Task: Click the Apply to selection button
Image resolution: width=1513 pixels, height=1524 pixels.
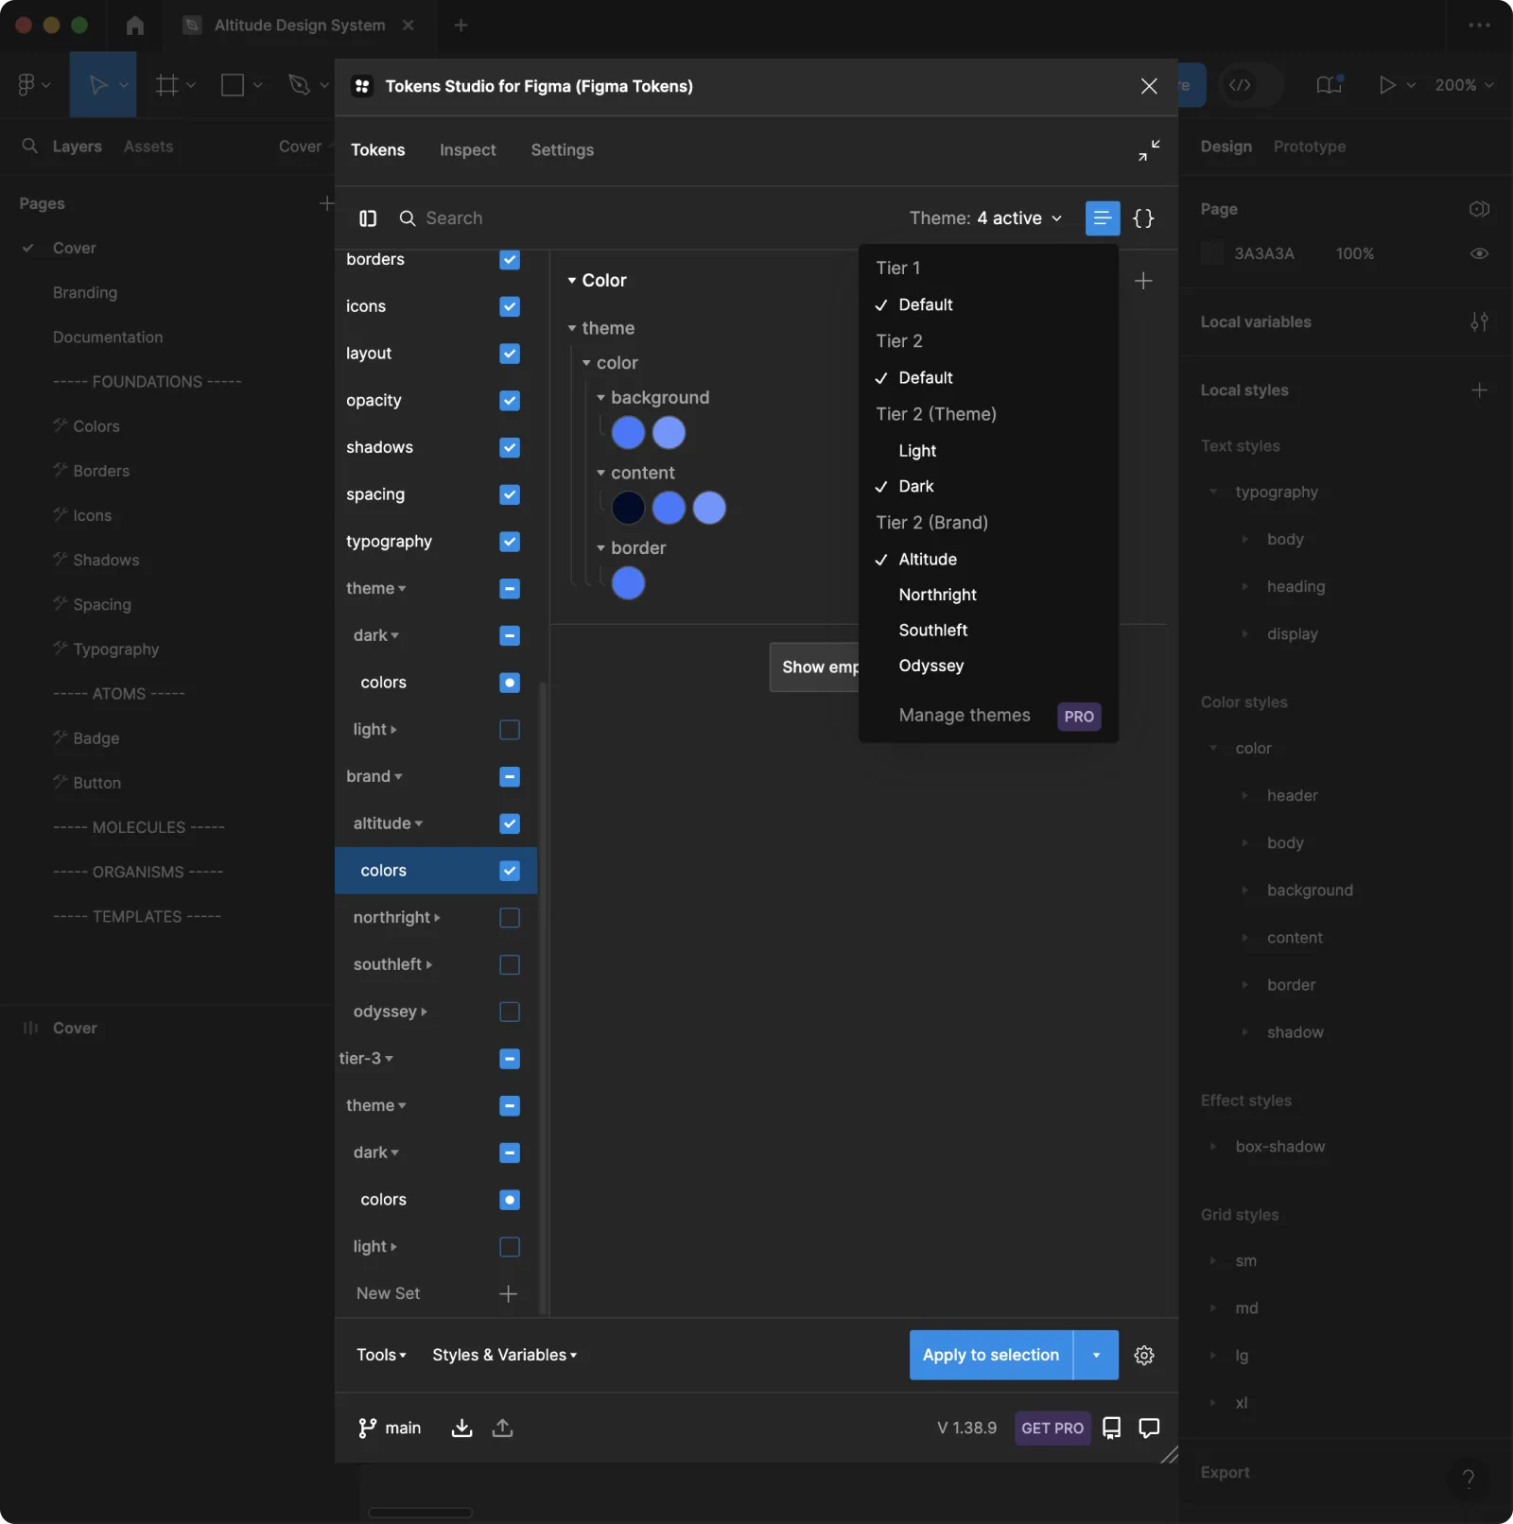Action: (991, 1355)
